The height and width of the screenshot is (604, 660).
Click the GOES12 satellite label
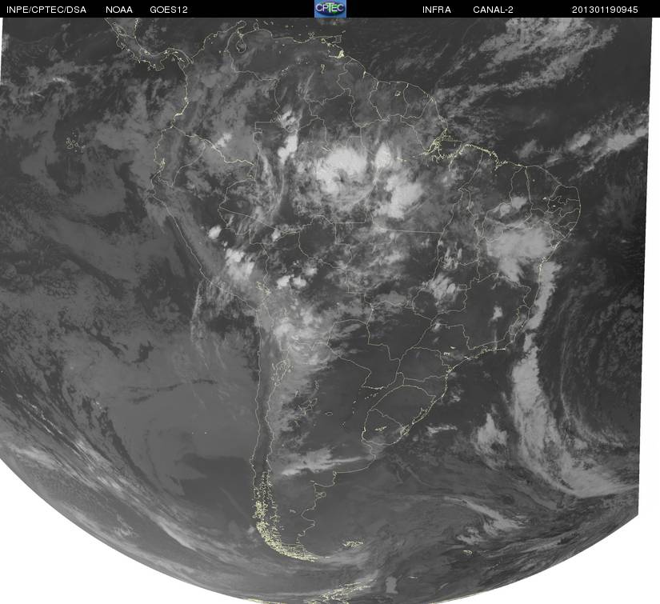pos(169,10)
